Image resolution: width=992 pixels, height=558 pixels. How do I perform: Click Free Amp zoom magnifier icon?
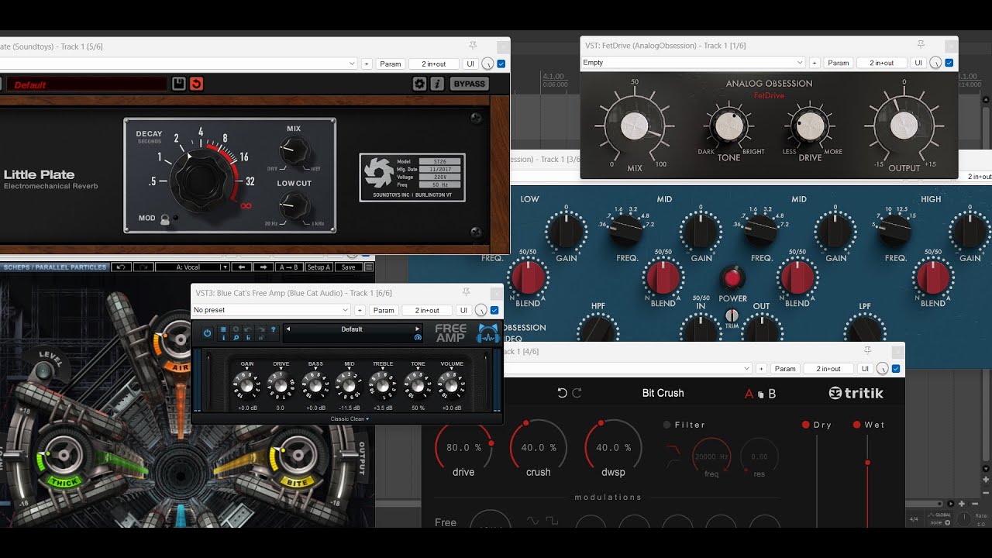point(236,338)
